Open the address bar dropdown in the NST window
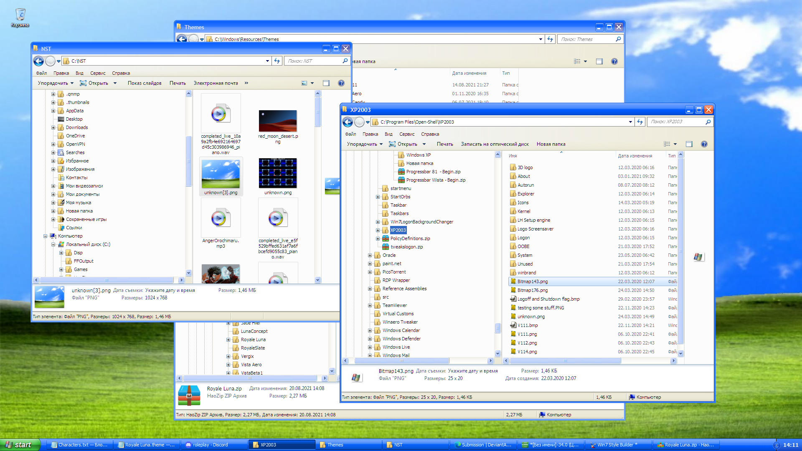The height and width of the screenshot is (451, 802). click(x=267, y=61)
